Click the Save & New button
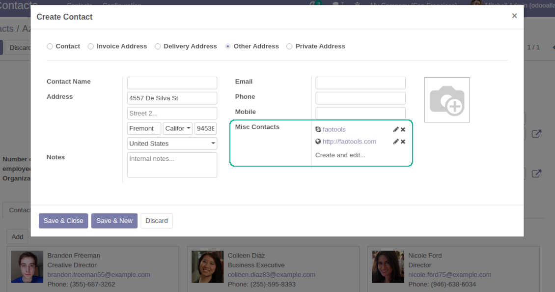Image resolution: width=555 pixels, height=292 pixels. tap(114, 221)
